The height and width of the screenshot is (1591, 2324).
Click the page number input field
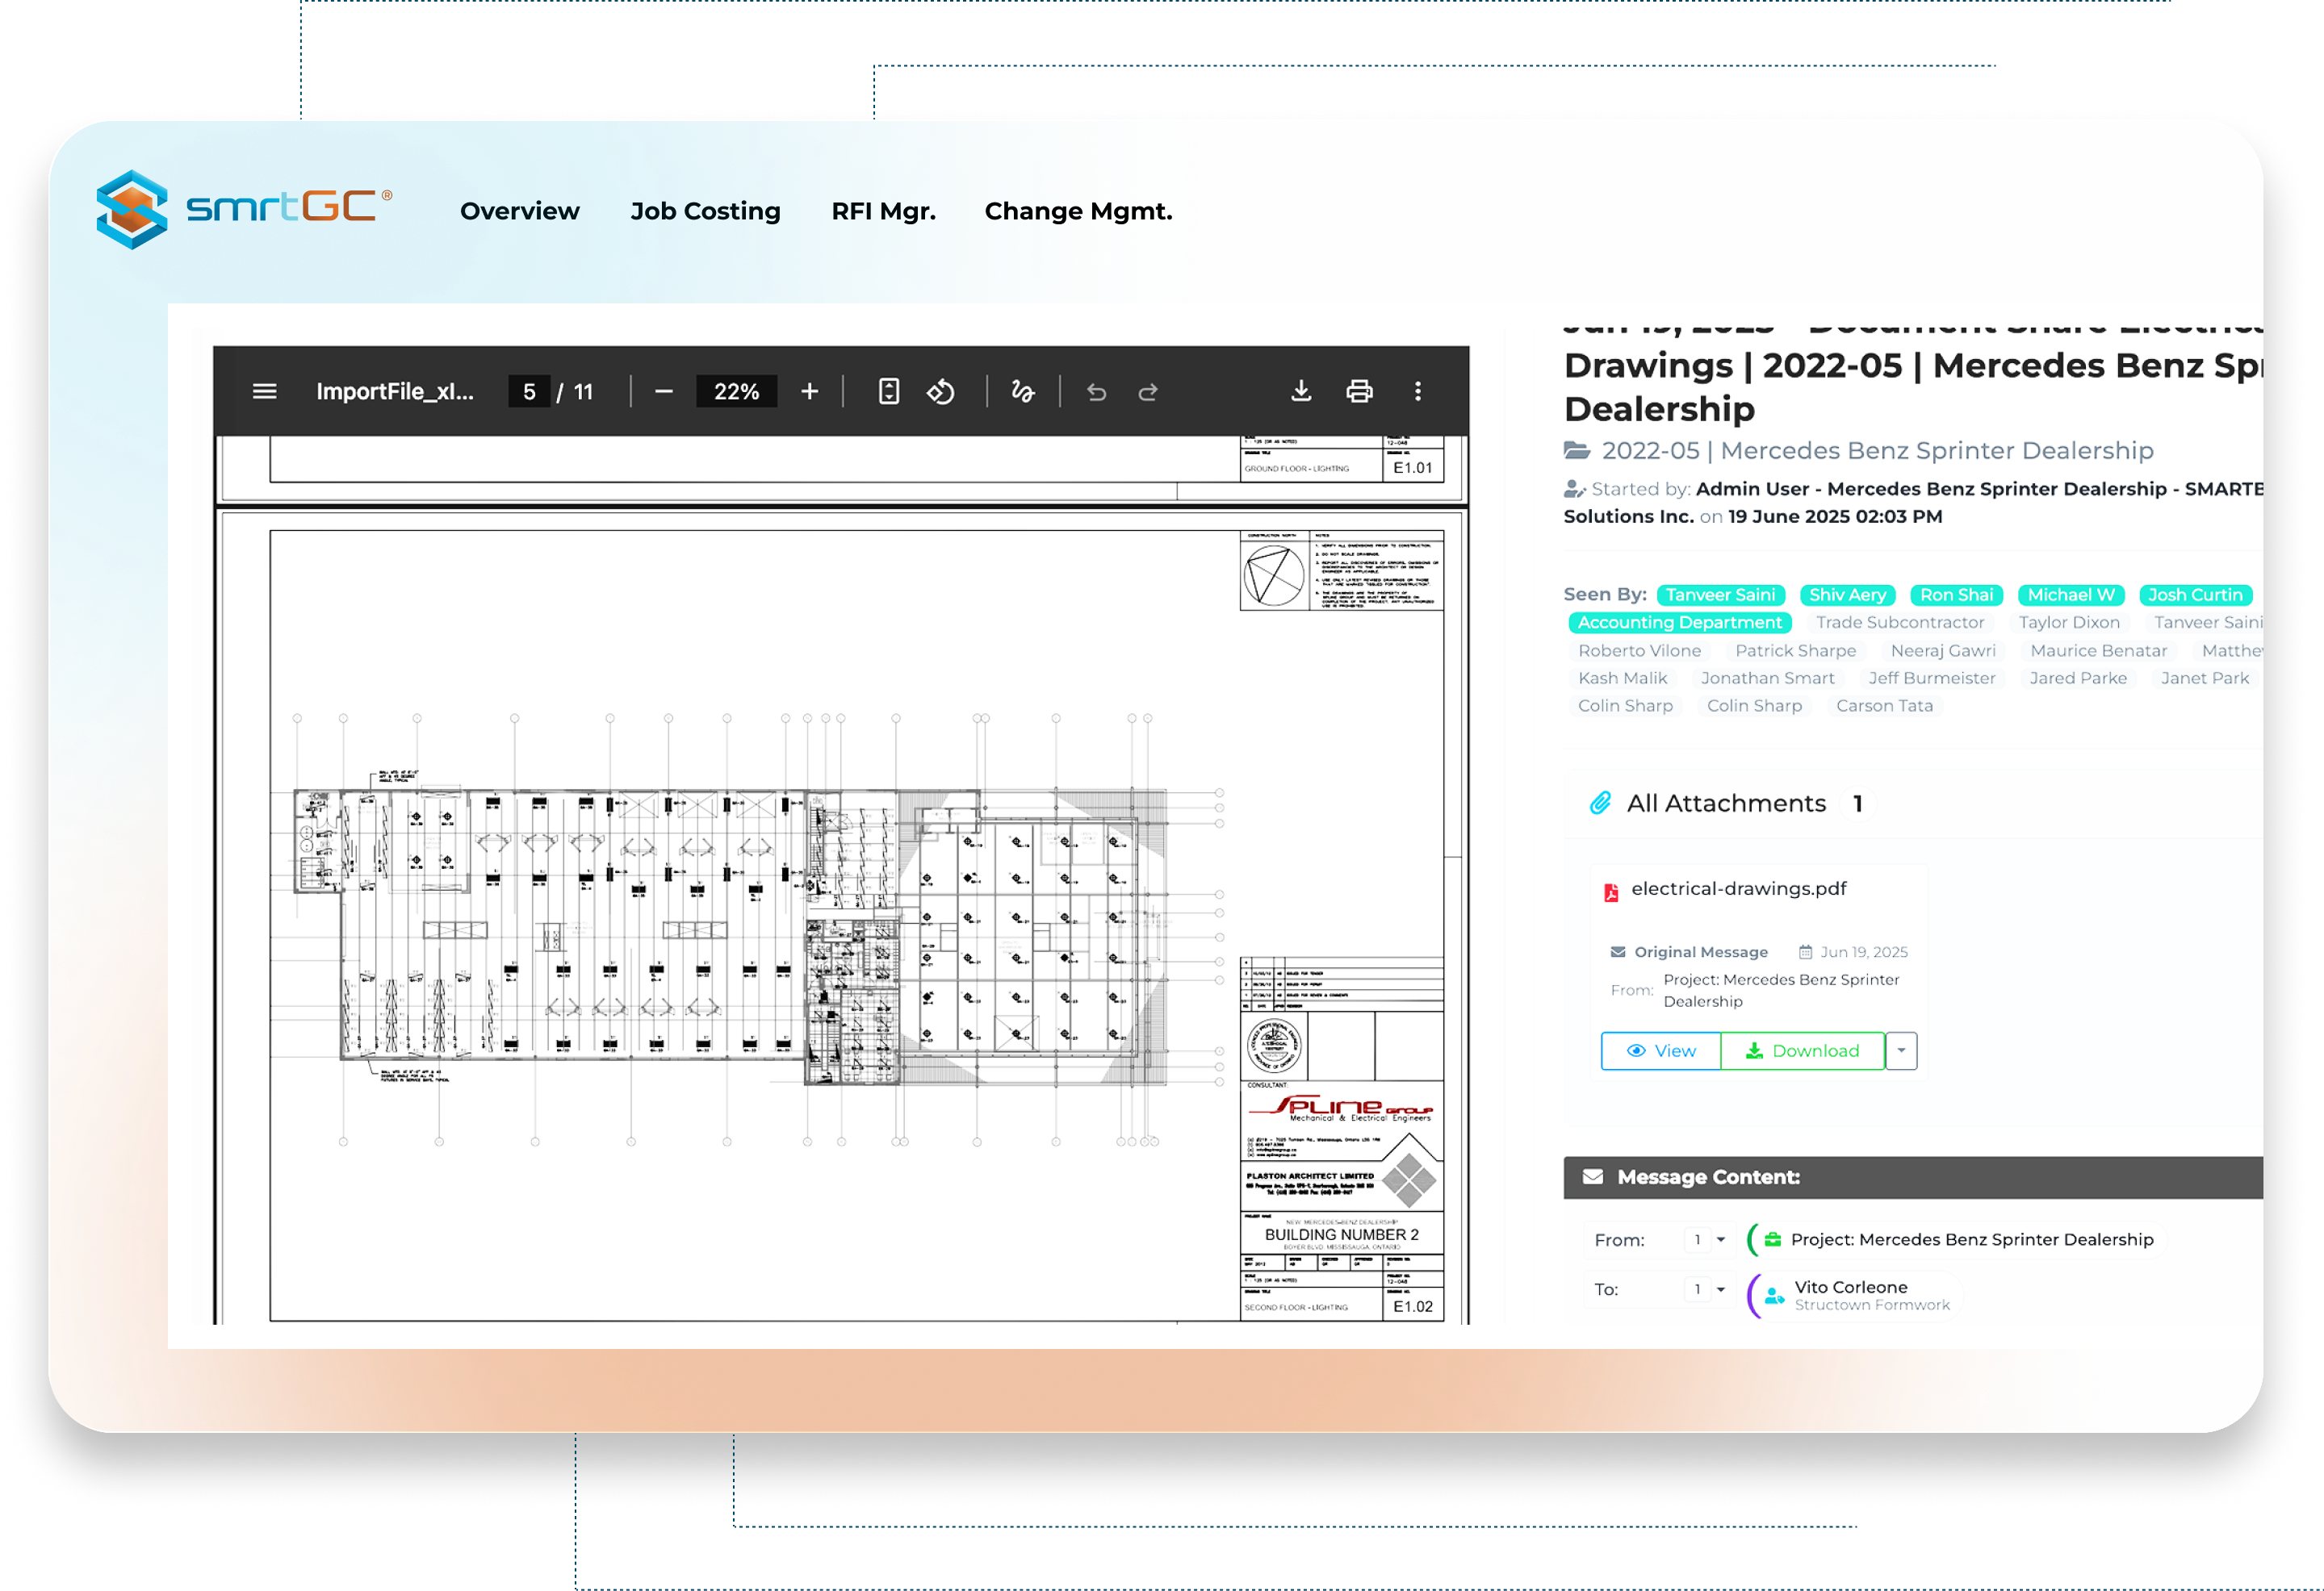point(529,392)
